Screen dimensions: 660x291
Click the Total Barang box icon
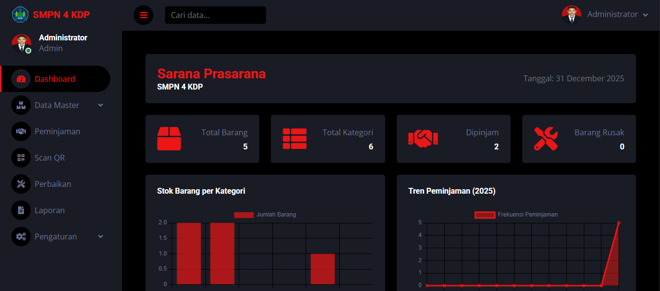[x=169, y=139]
